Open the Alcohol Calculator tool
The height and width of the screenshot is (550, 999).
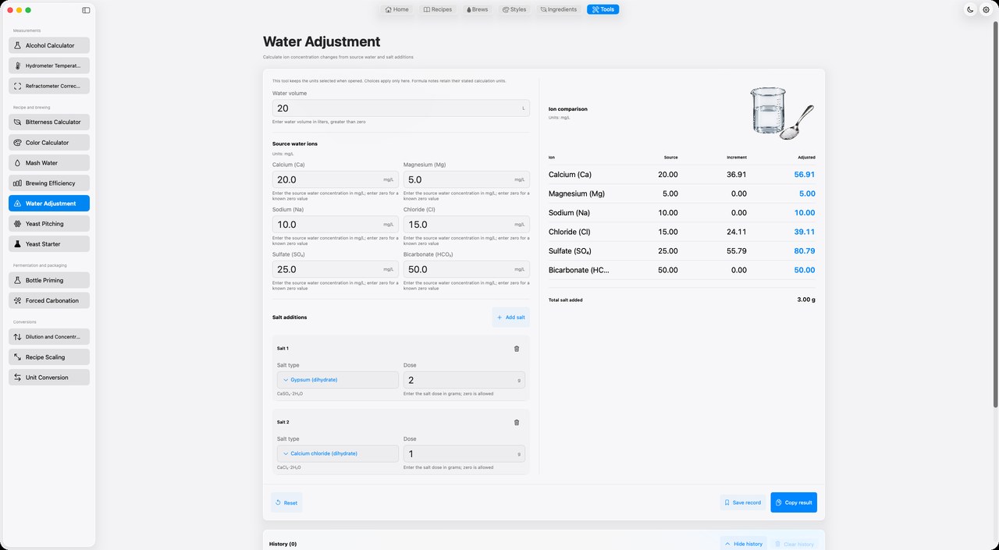[49, 45]
